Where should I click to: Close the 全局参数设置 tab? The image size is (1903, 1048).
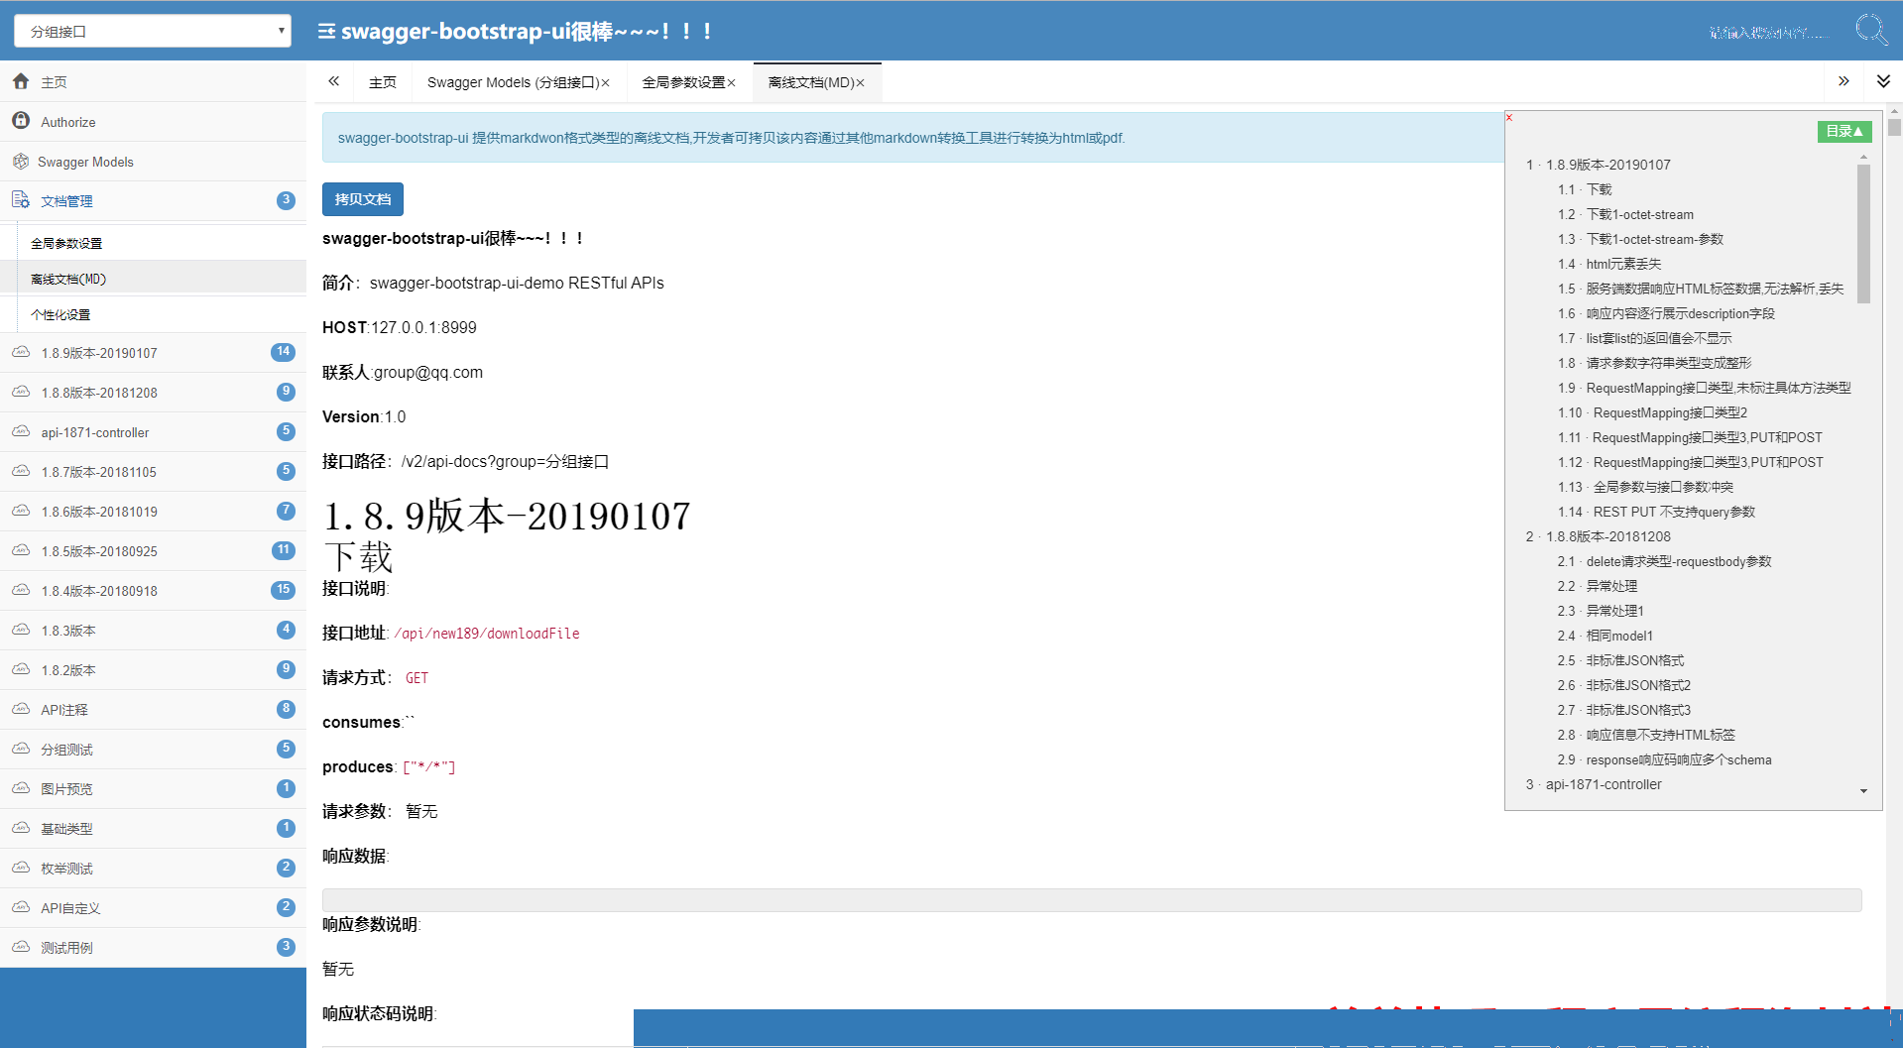[732, 83]
